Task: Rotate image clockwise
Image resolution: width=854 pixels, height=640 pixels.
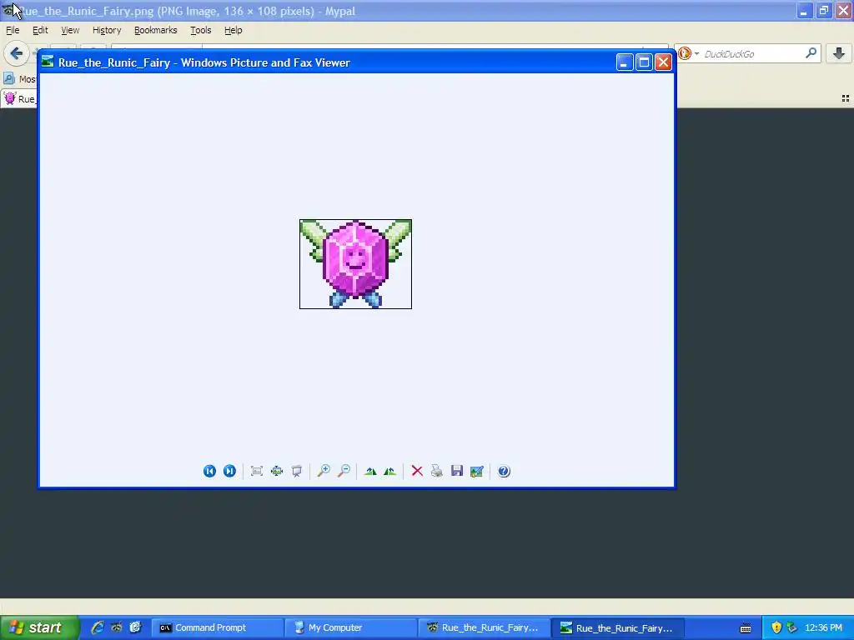Action: (370, 472)
